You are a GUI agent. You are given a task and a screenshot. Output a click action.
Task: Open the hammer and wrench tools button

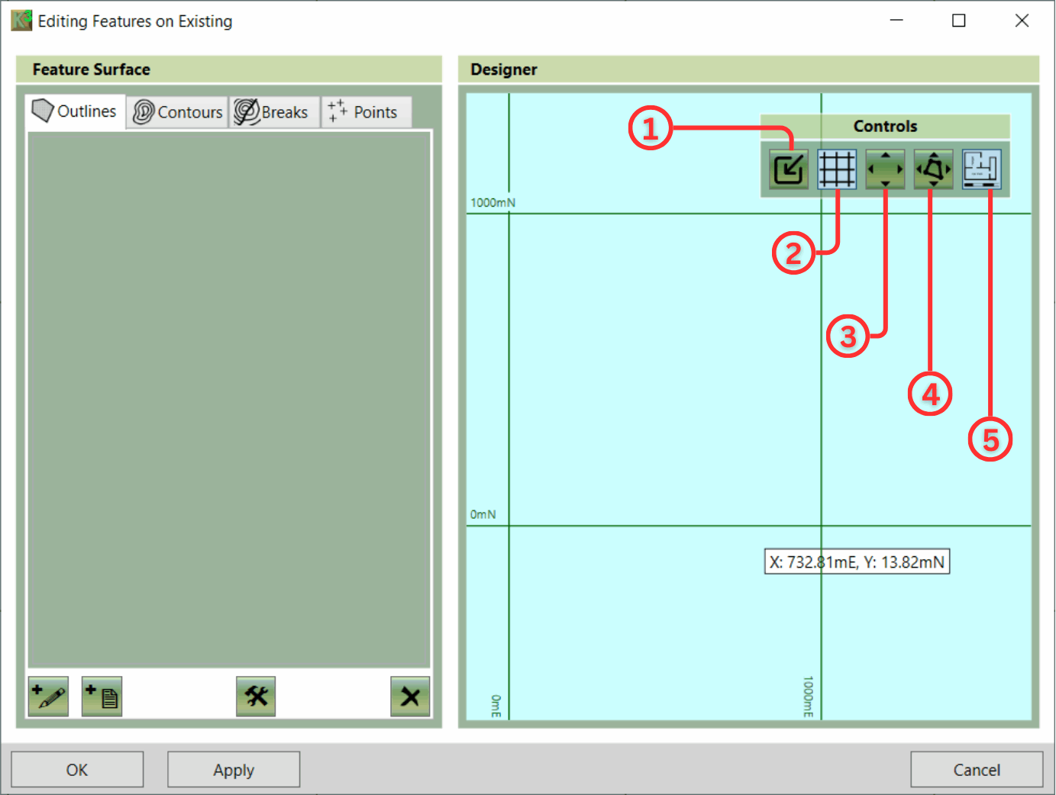pyautogui.click(x=256, y=697)
